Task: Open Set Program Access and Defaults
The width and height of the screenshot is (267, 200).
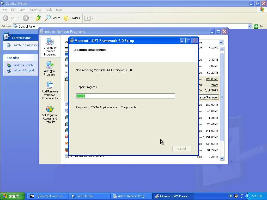Action: tap(50, 115)
